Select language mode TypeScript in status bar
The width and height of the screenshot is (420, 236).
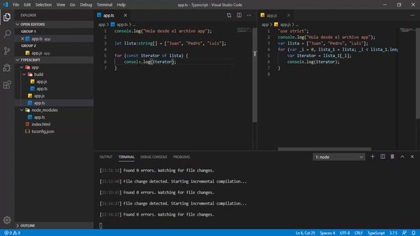point(376,233)
